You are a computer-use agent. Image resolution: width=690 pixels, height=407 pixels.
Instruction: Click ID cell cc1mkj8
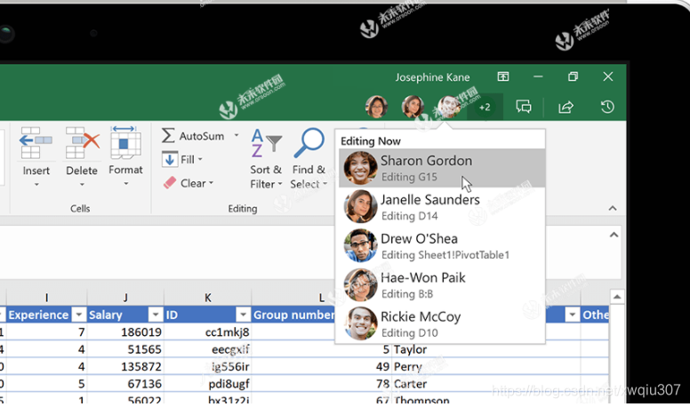click(x=208, y=331)
